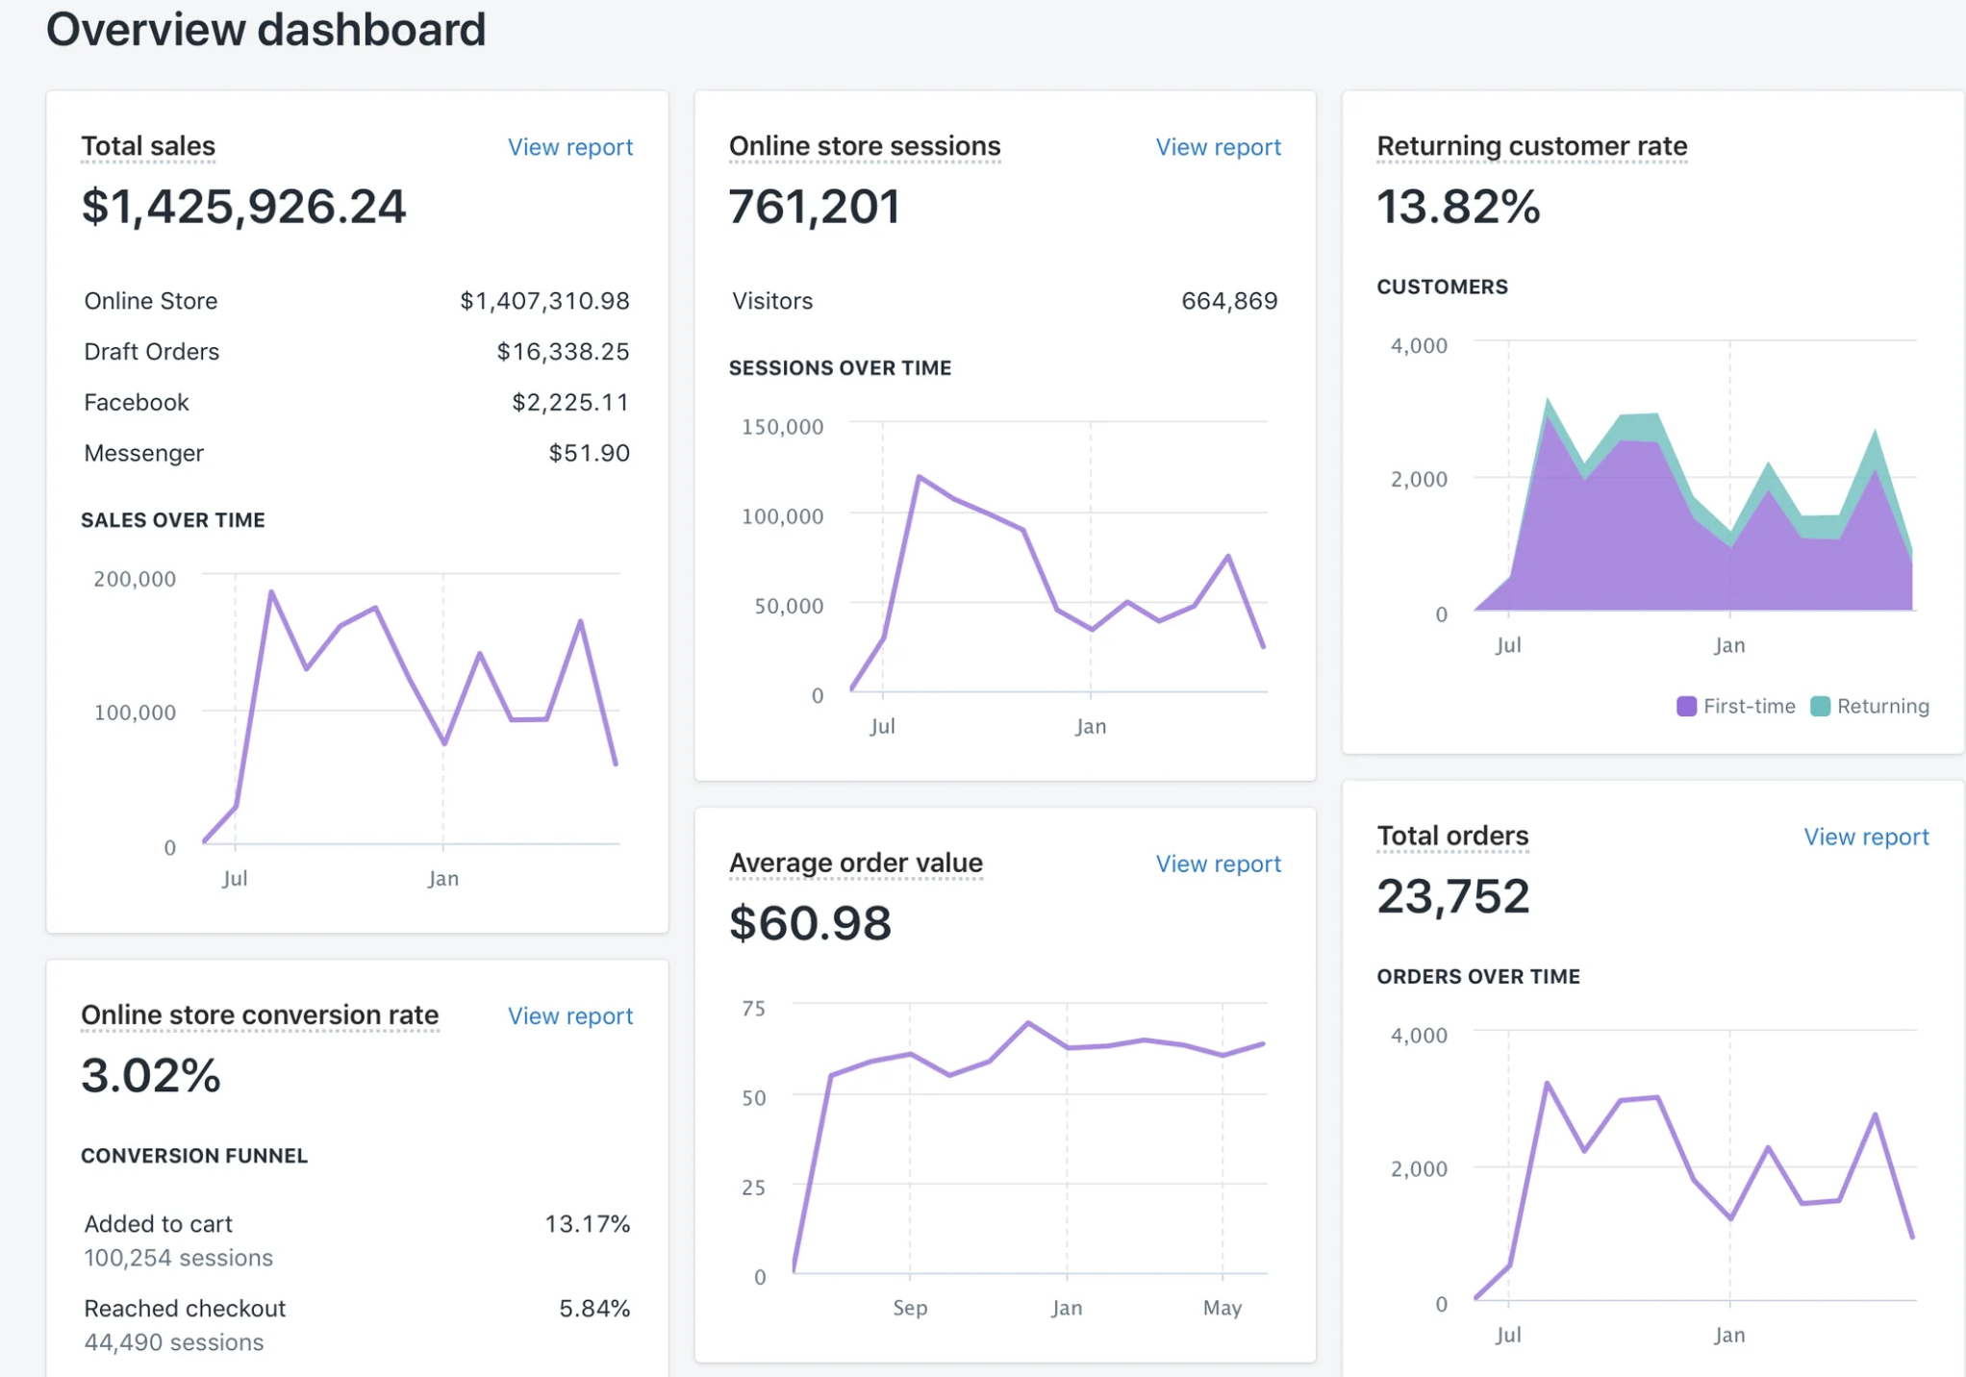
Task: Select the Messenger sales row
Action: (357, 453)
